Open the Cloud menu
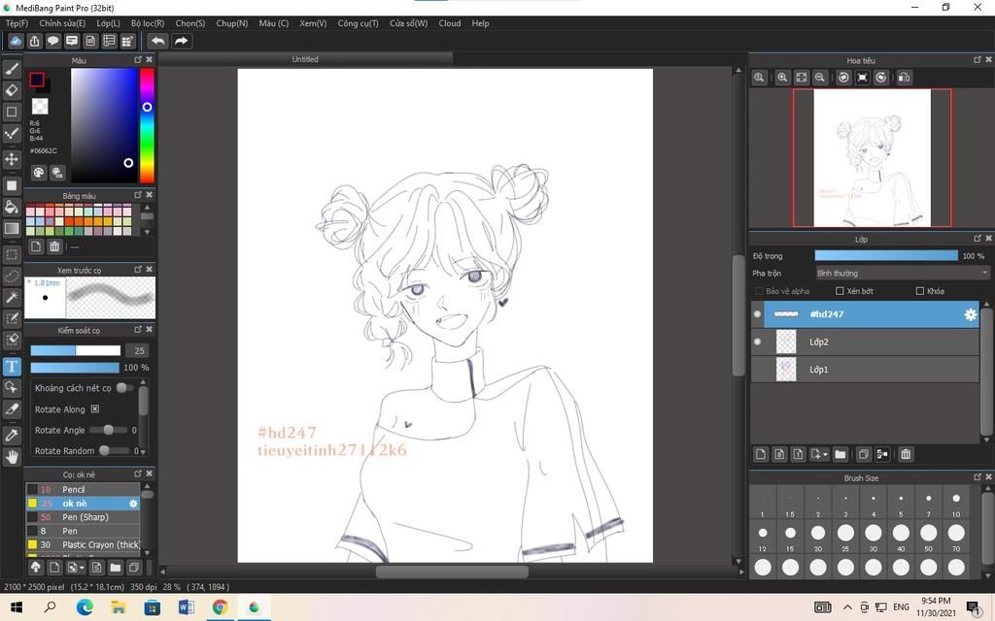995x621 pixels. (x=450, y=23)
